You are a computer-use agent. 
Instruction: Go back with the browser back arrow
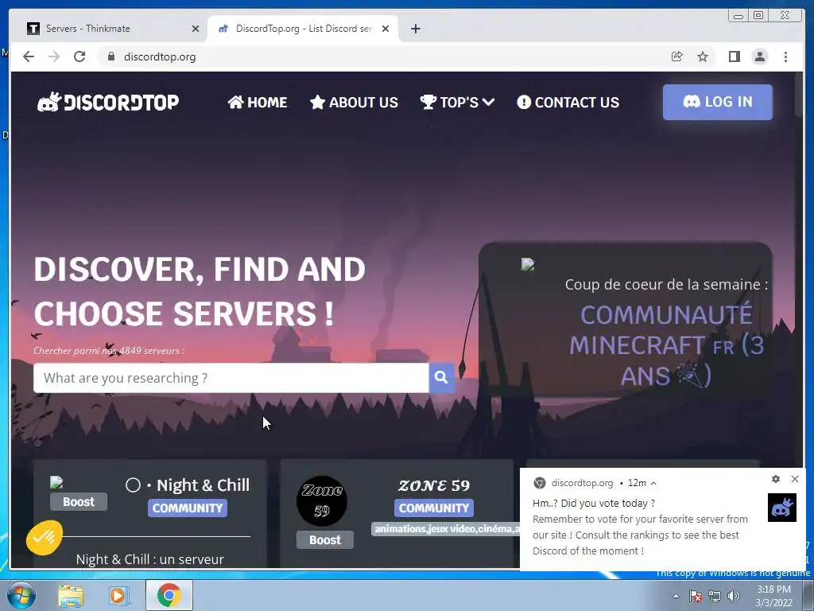29,56
